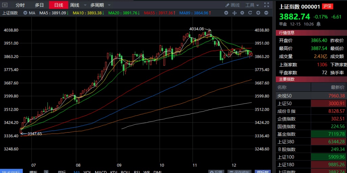
Task: Select the 多日 multi-day tab
Action: pyautogui.click(x=39, y=5)
